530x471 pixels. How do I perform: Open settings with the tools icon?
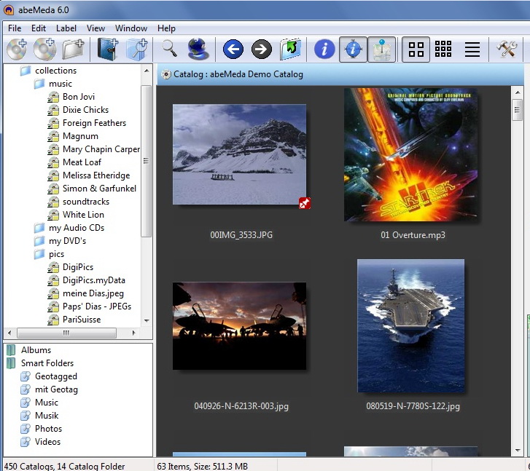[506, 50]
